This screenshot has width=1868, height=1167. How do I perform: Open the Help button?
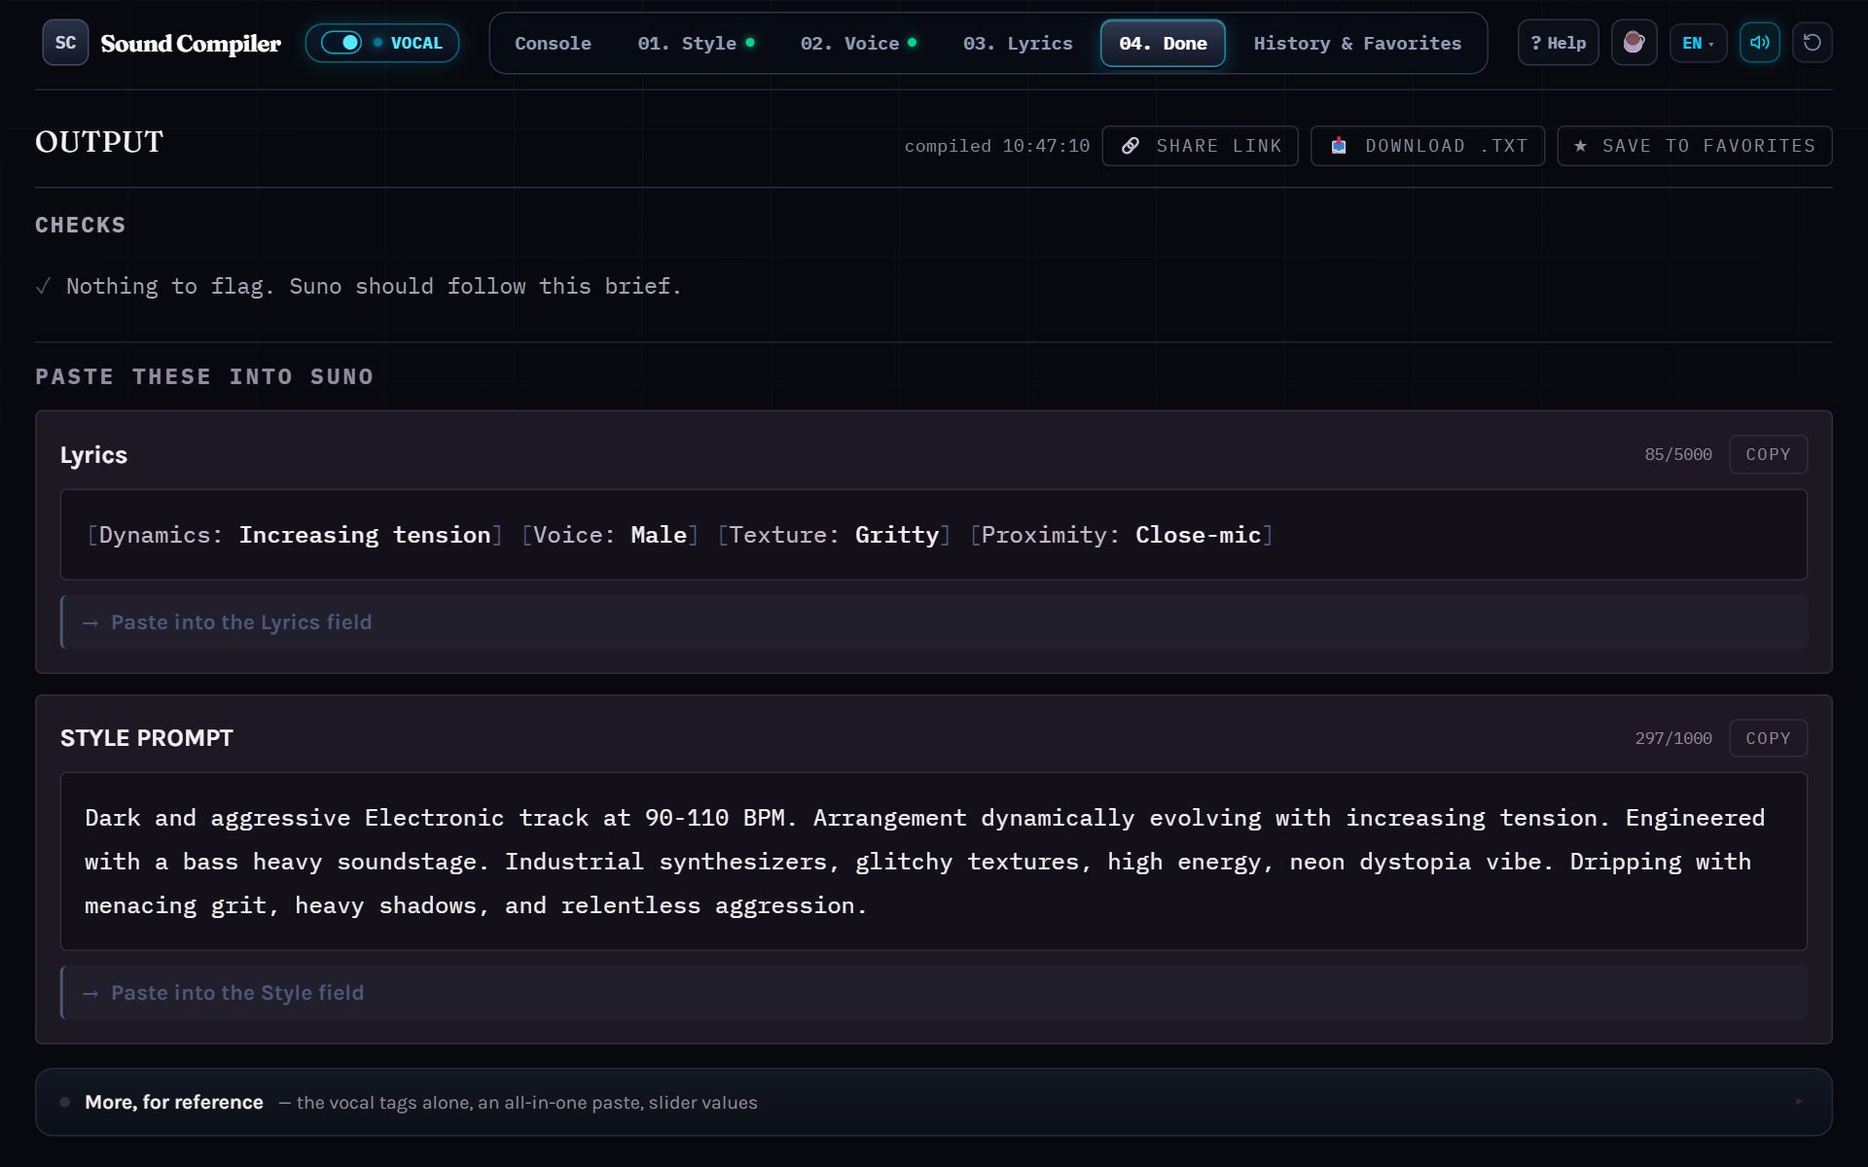[1558, 43]
